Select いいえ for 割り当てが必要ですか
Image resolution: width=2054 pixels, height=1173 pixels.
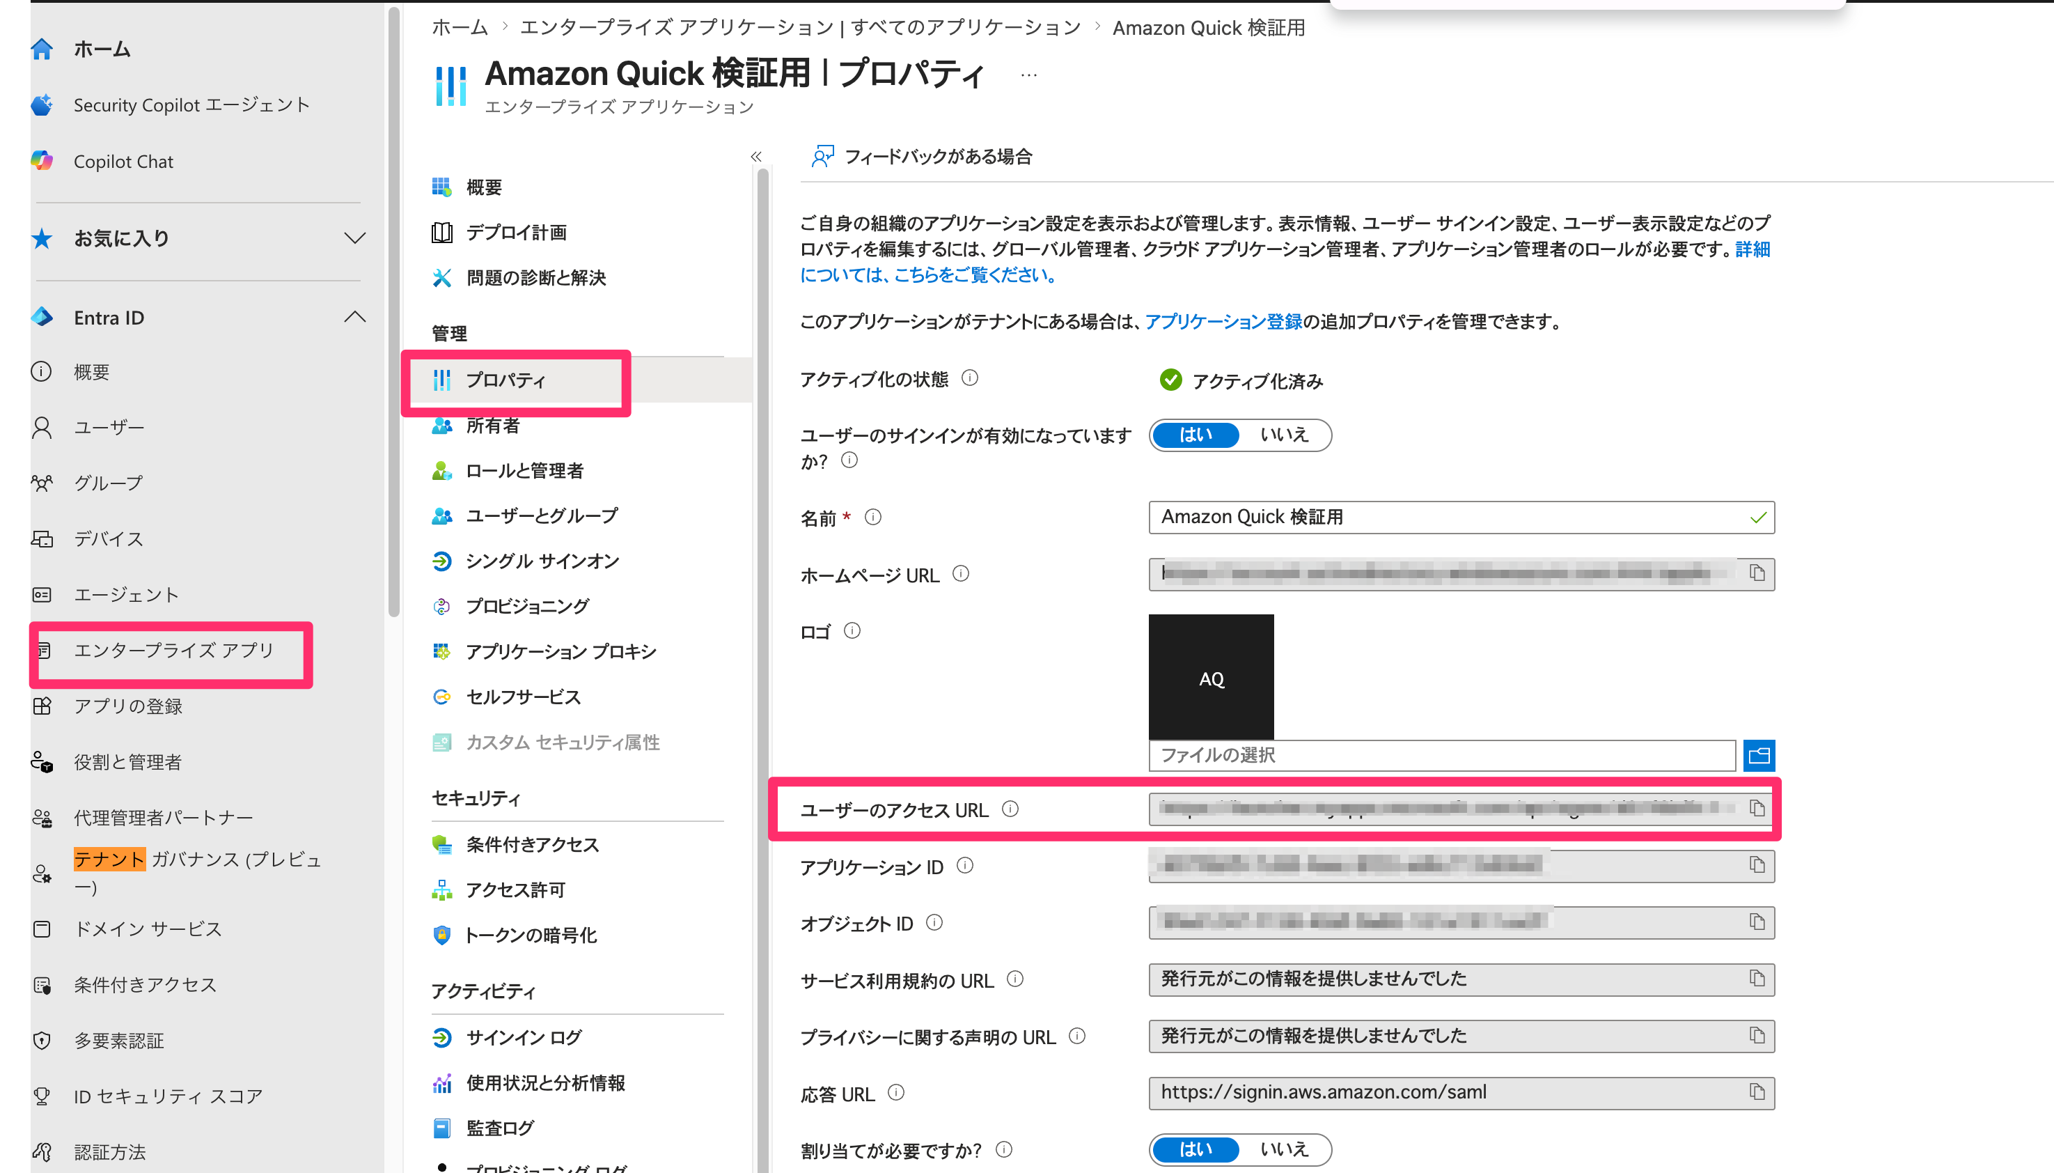[1284, 1149]
